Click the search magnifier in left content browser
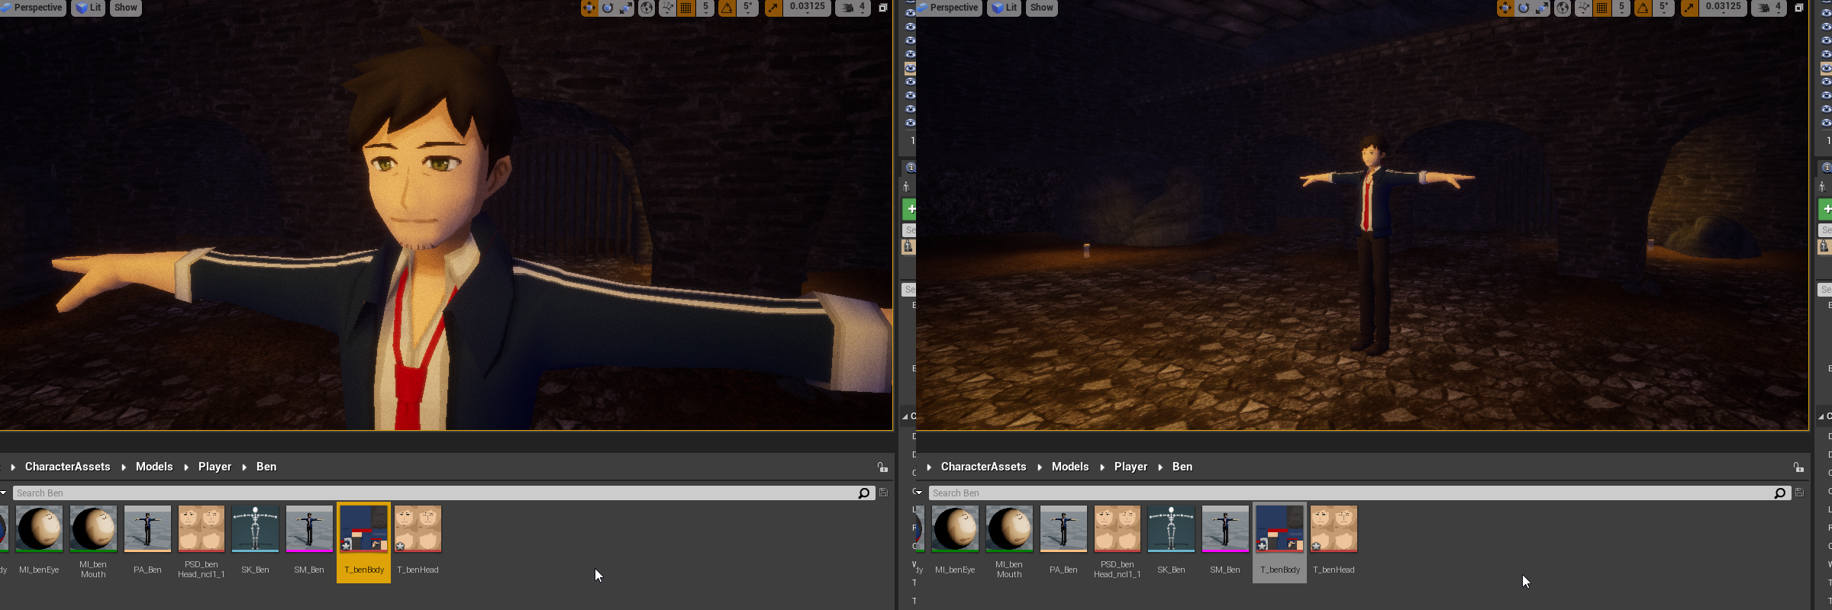The height and width of the screenshot is (610, 1832). [864, 493]
